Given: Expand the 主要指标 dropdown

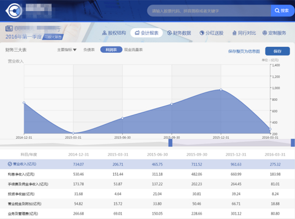Looking at the screenshot, I should pyautogui.click(x=67, y=50).
